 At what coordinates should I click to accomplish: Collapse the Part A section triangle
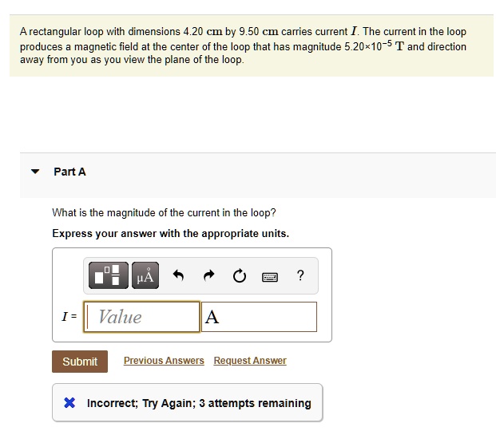pos(34,172)
